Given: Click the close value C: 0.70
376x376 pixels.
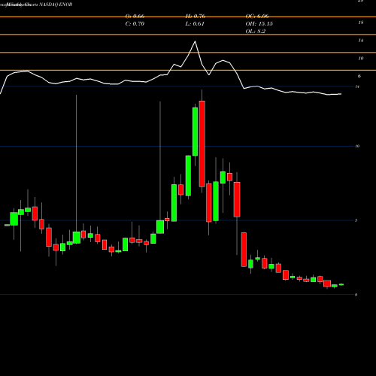Looking at the screenshot, I should [135, 24].
